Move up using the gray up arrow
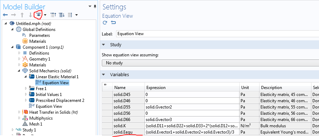This screenshot has width=319, height=137. click(x=22, y=15)
